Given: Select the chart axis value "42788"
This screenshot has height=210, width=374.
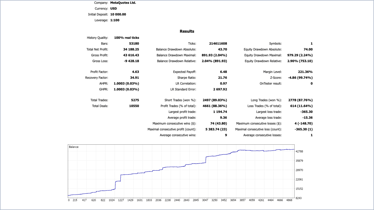Looking at the screenshot, I should [x=299, y=151].
